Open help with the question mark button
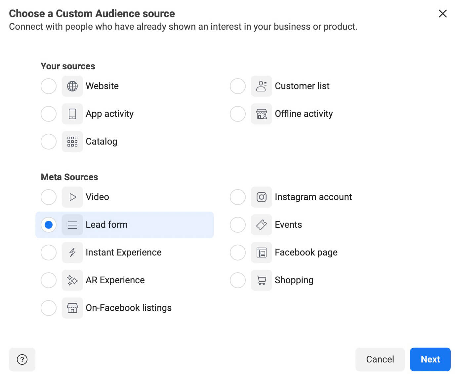 (22, 359)
